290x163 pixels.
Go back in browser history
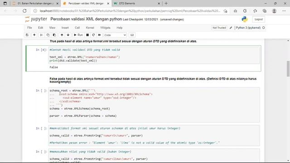5,11
